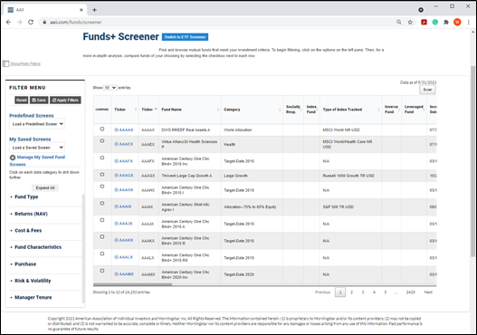Click the browser address bar URL field

217,23
